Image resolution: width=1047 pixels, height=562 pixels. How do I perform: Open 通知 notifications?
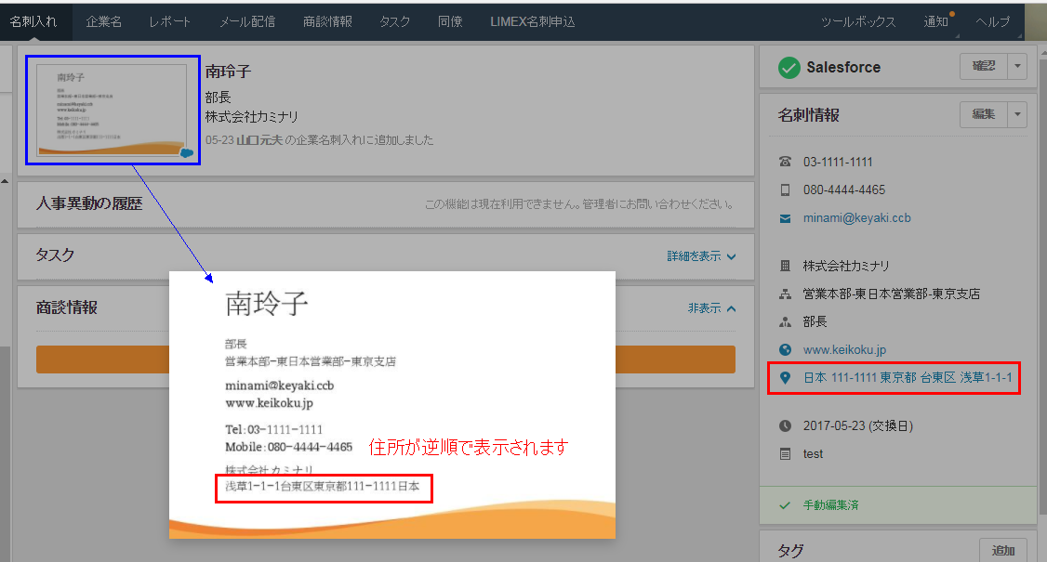pos(936,22)
